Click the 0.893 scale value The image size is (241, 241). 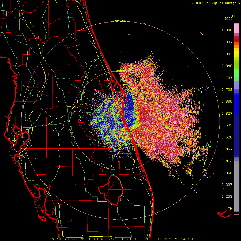coord(227,54)
